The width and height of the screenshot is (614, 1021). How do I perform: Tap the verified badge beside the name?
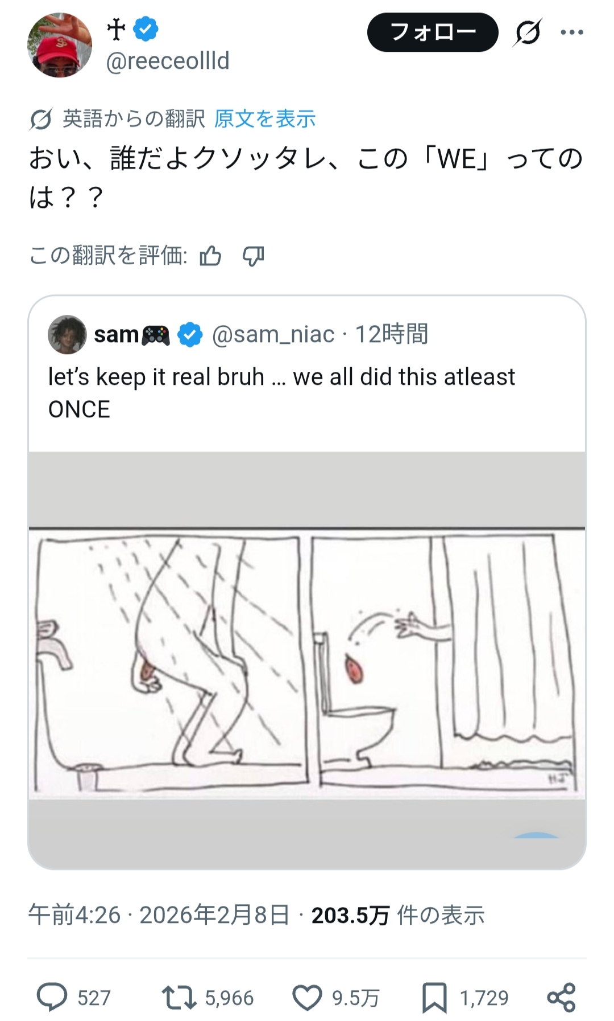146,29
